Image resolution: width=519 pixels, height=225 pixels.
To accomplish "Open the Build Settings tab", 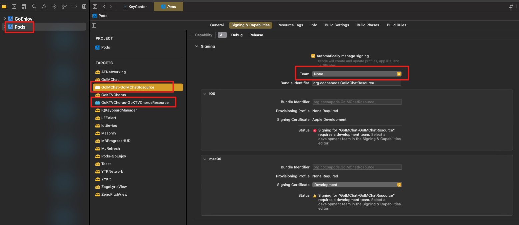I will 337,25.
